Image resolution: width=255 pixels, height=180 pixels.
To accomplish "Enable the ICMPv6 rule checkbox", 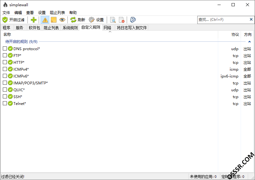I will point(5,76).
